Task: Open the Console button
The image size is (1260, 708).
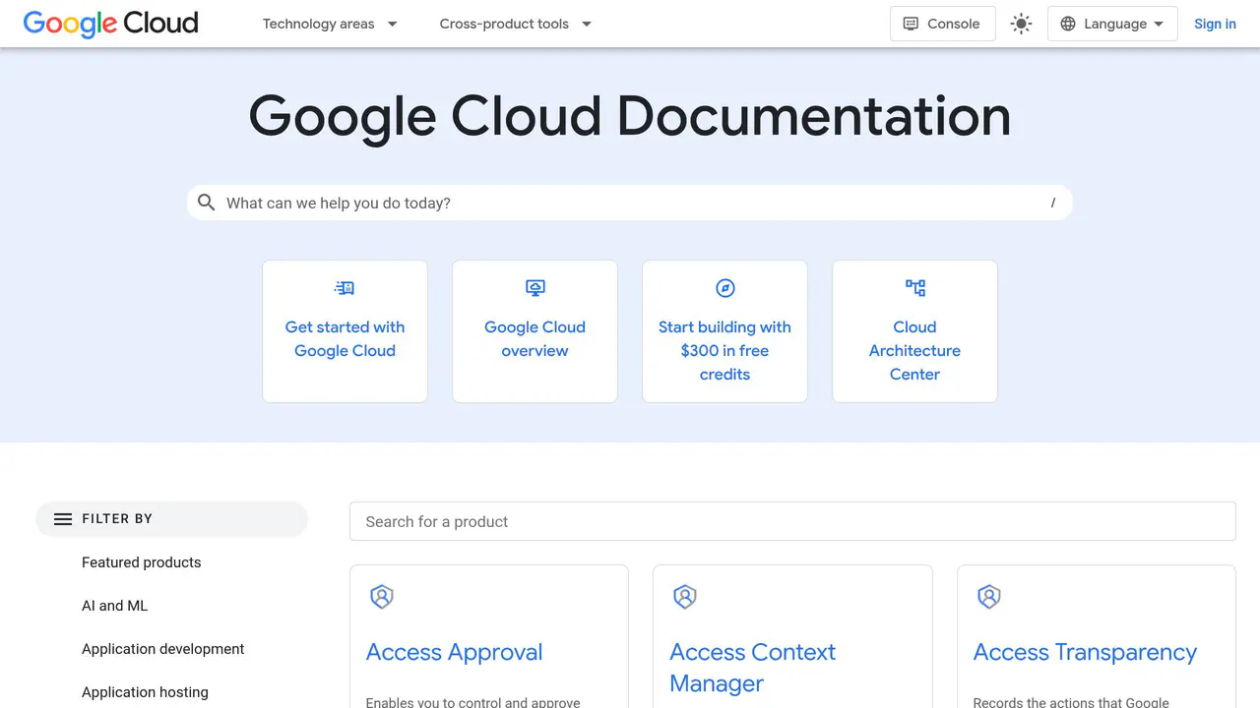Action: tap(942, 24)
